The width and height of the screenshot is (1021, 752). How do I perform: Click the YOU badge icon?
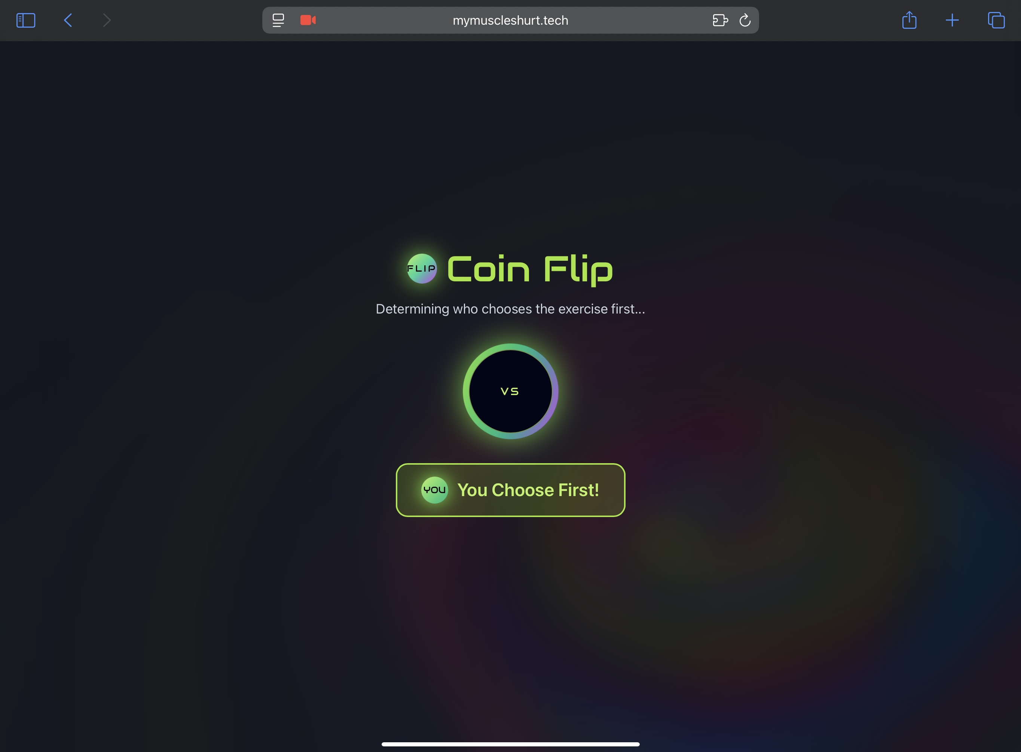tap(434, 490)
